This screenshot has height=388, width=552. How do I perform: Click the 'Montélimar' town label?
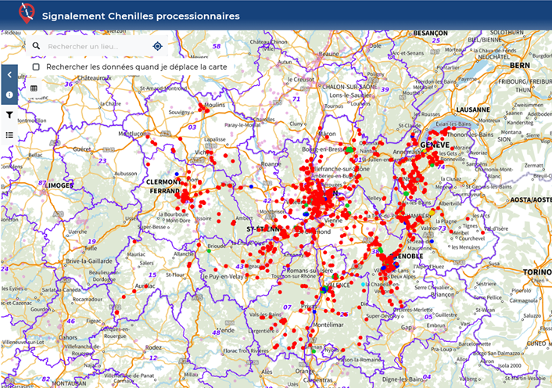(328, 325)
